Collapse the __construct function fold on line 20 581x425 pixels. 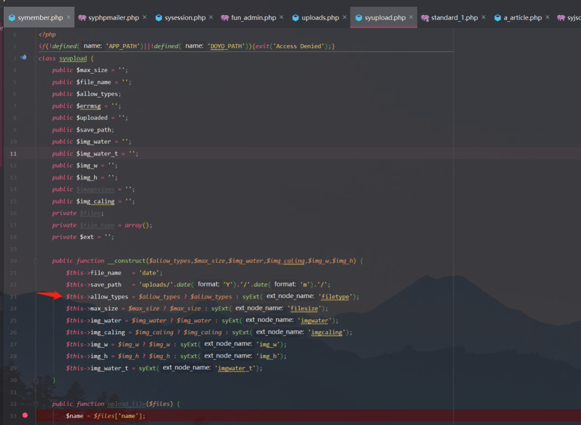pos(36,261)
